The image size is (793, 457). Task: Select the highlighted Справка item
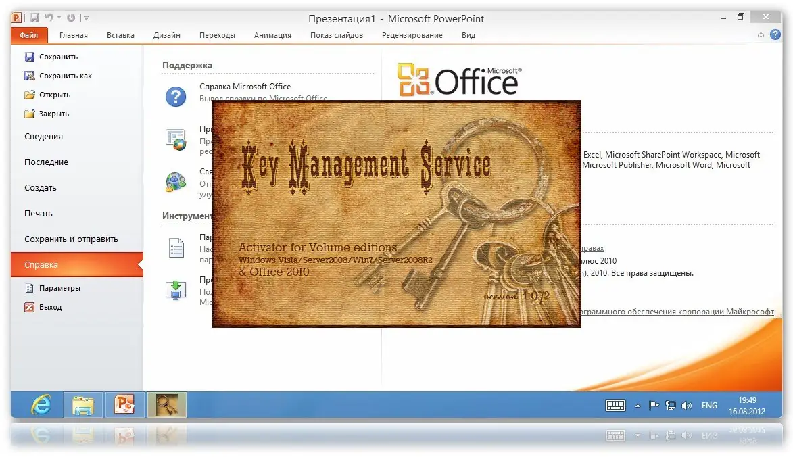(x=77, y=265)
